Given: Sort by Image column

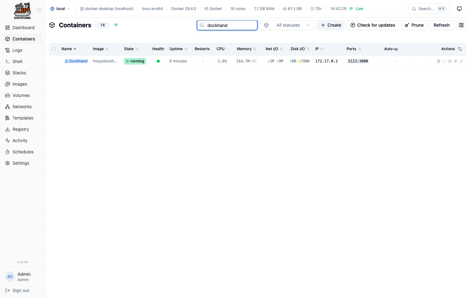Looking at the screenshot, I should point(101,49).
